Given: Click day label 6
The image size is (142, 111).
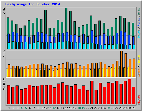Looking at the screenshot, I should [30, 108].
